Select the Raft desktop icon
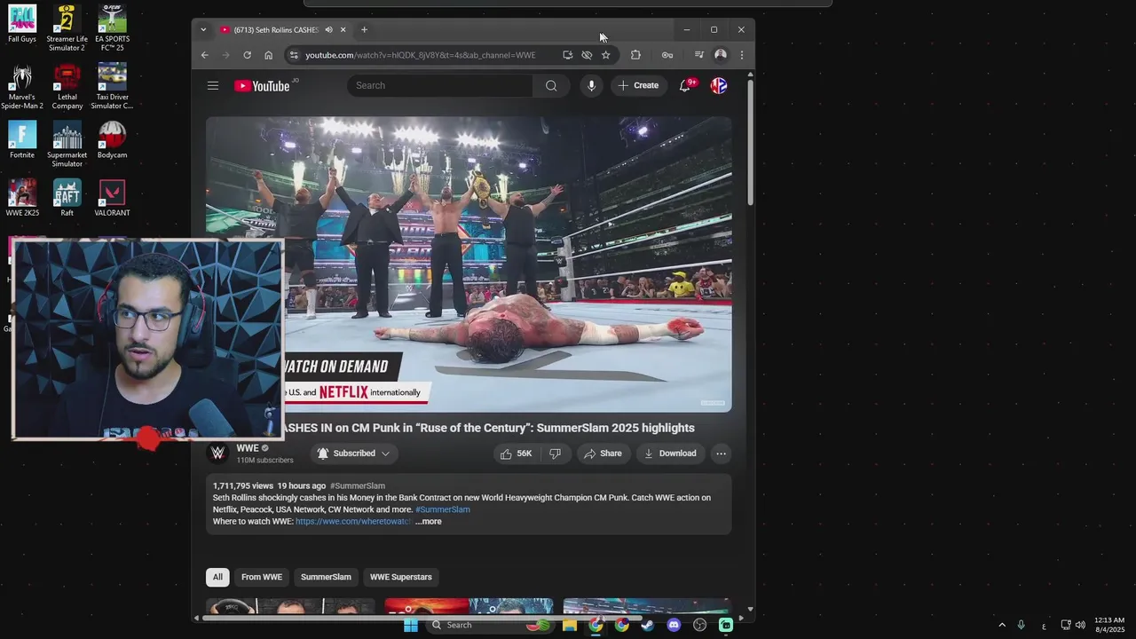Screen dimensions: 1136x639 point(67,198)
